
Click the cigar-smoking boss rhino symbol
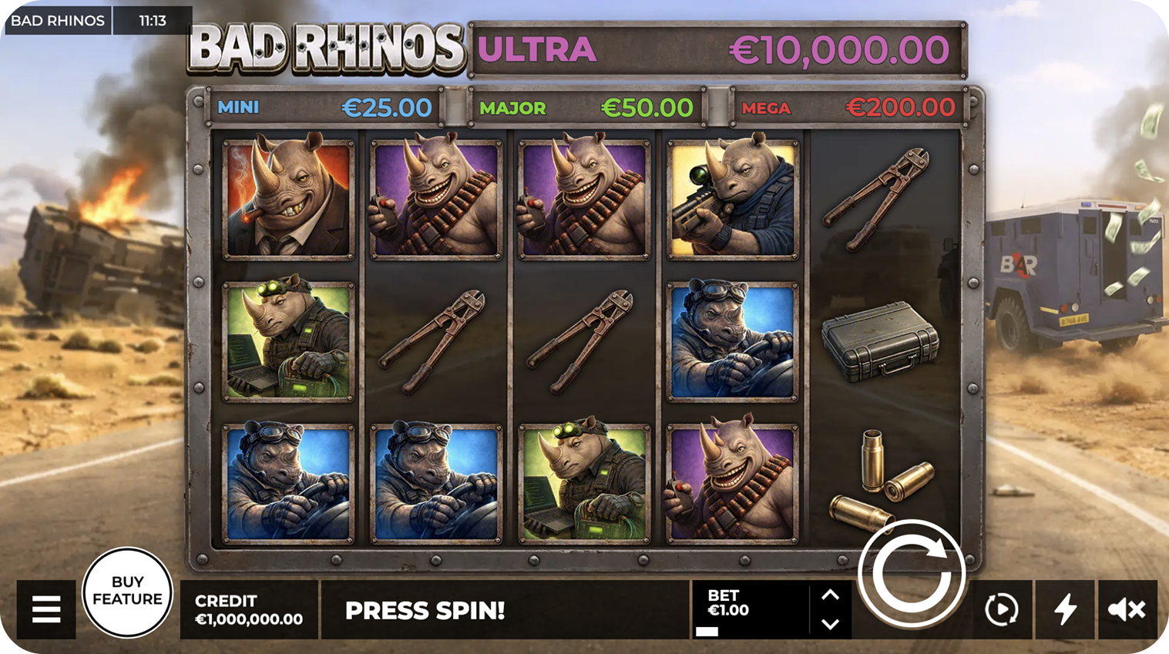288,199
